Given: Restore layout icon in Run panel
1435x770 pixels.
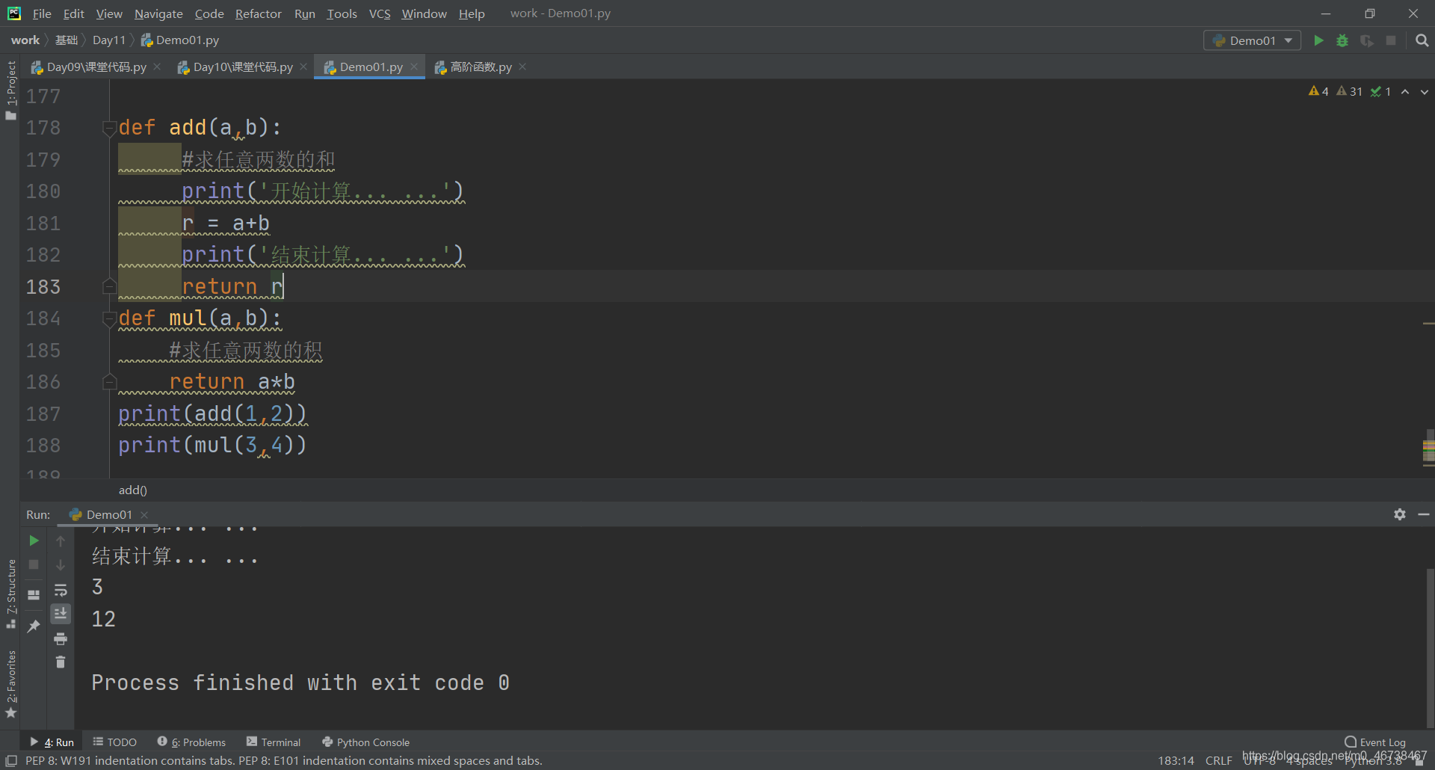Looking at the screenshot, I should (x=34, y=595).
